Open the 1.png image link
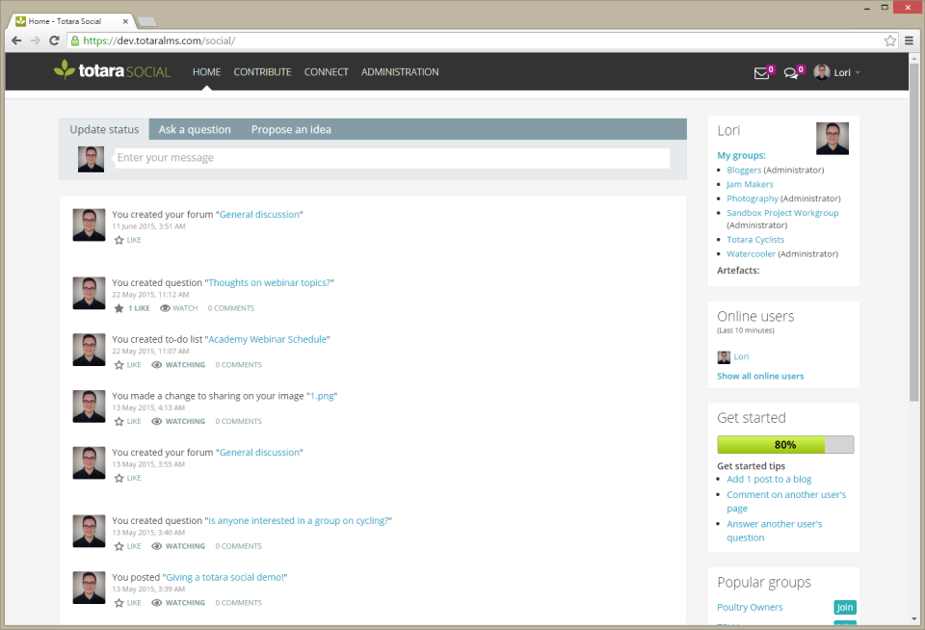The height and width of the screenshot is (630, 925). pyautogui.click(x=322, y=397)
